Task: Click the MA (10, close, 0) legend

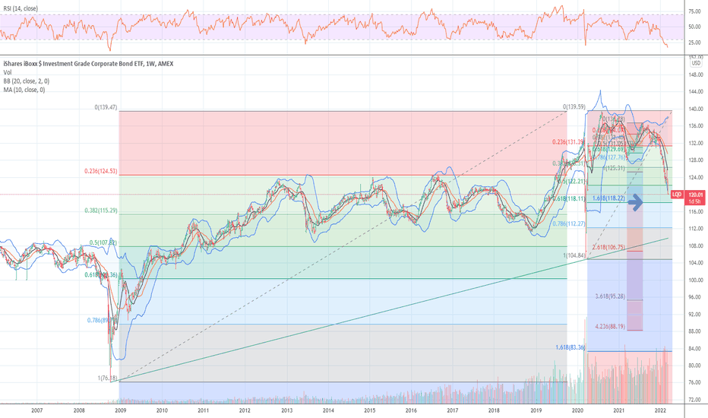Action: [24, 90]
